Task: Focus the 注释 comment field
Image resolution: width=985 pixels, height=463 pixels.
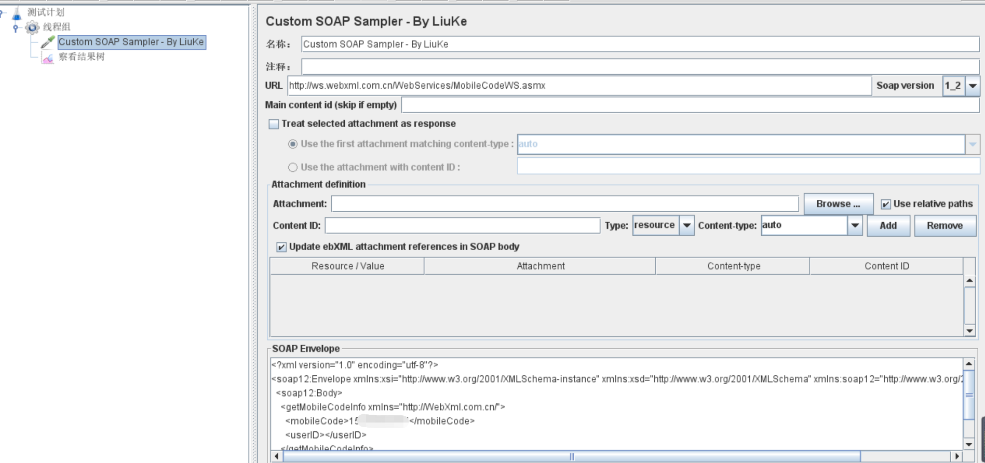Action: [640, 66]
